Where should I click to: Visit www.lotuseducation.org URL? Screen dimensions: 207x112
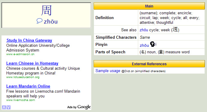pos(23,77)
